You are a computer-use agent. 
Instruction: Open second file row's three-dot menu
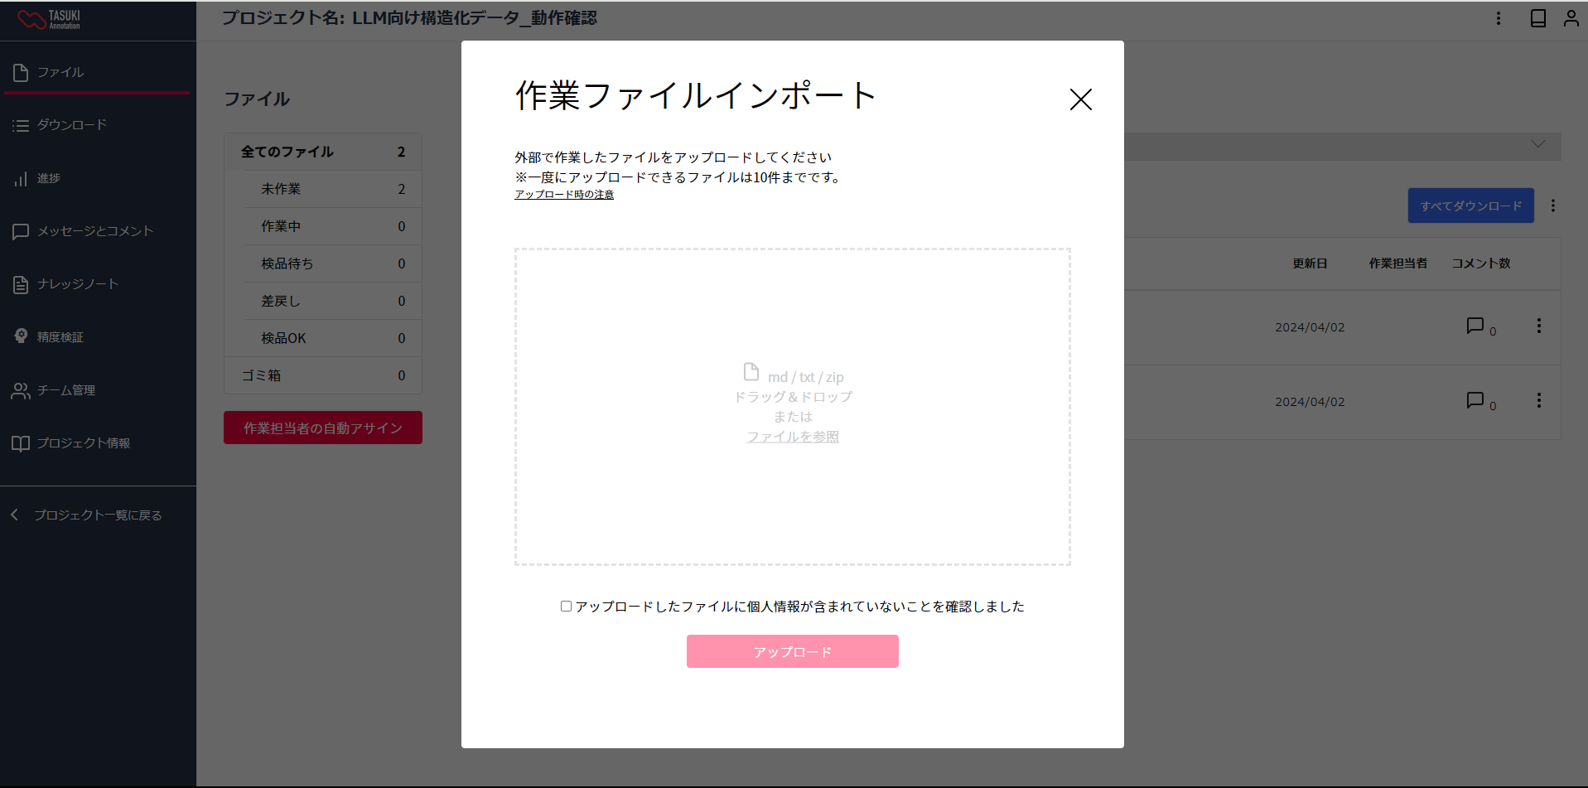point(1539,400)
